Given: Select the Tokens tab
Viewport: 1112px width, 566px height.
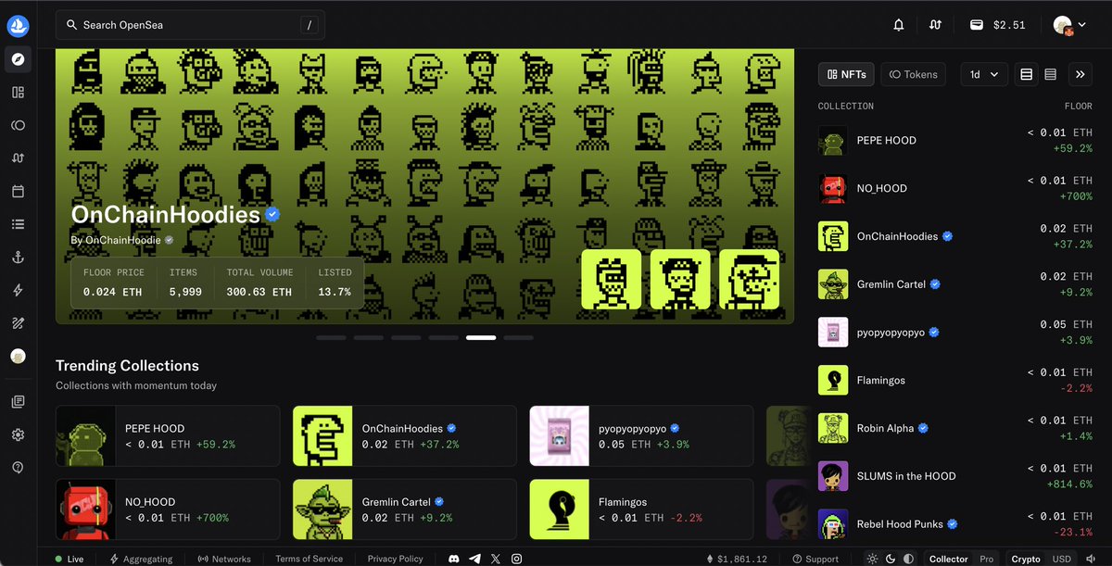Looking at the screenshot, I should [913, 74].
